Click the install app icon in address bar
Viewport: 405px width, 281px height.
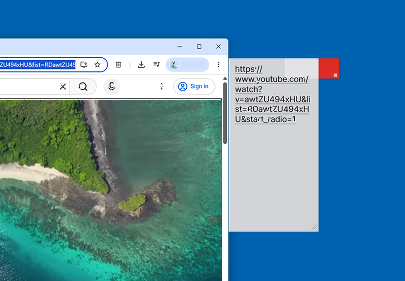click(x=84, y=64)
